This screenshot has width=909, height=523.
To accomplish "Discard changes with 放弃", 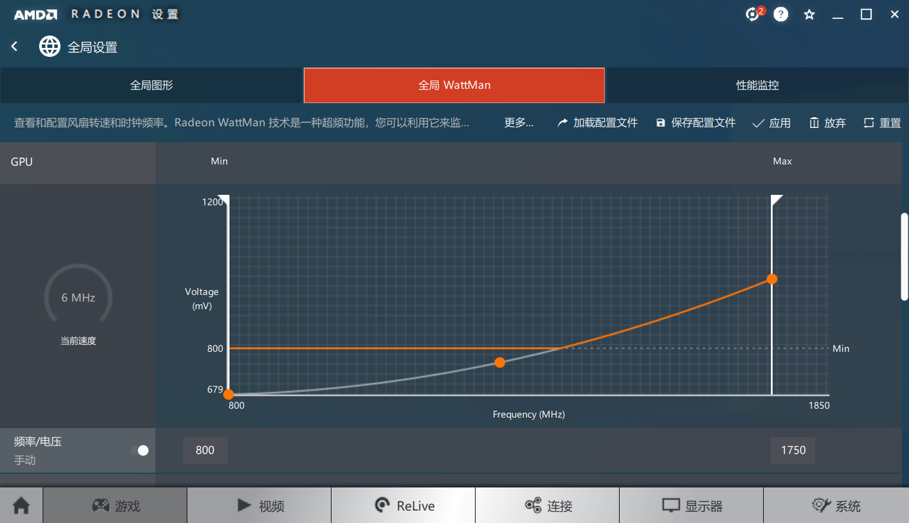I will [x=828, y=123].
